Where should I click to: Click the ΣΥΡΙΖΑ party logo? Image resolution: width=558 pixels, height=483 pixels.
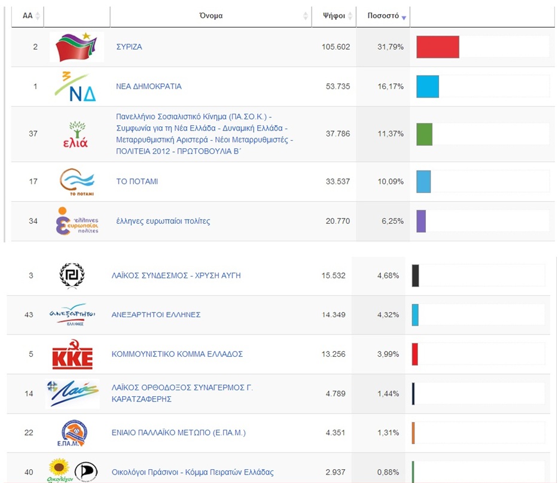[x=76, y=47]
